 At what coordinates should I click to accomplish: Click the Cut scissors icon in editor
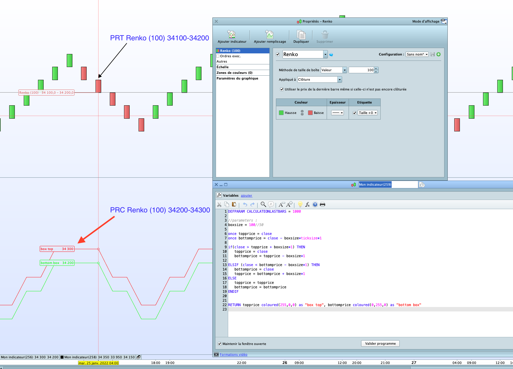tap(219, 204)
